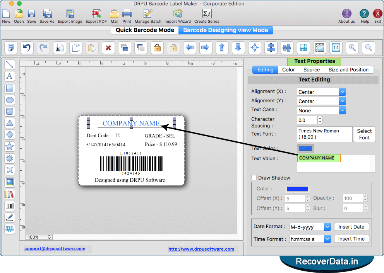
Task: Pick the shadow Color swatch
Action: point(297,189)
